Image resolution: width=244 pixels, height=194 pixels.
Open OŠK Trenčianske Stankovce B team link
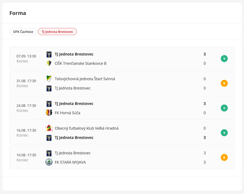click(80, 63)
